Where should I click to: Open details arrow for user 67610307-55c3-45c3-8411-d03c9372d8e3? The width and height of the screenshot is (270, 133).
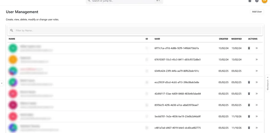tap(256, 60)
